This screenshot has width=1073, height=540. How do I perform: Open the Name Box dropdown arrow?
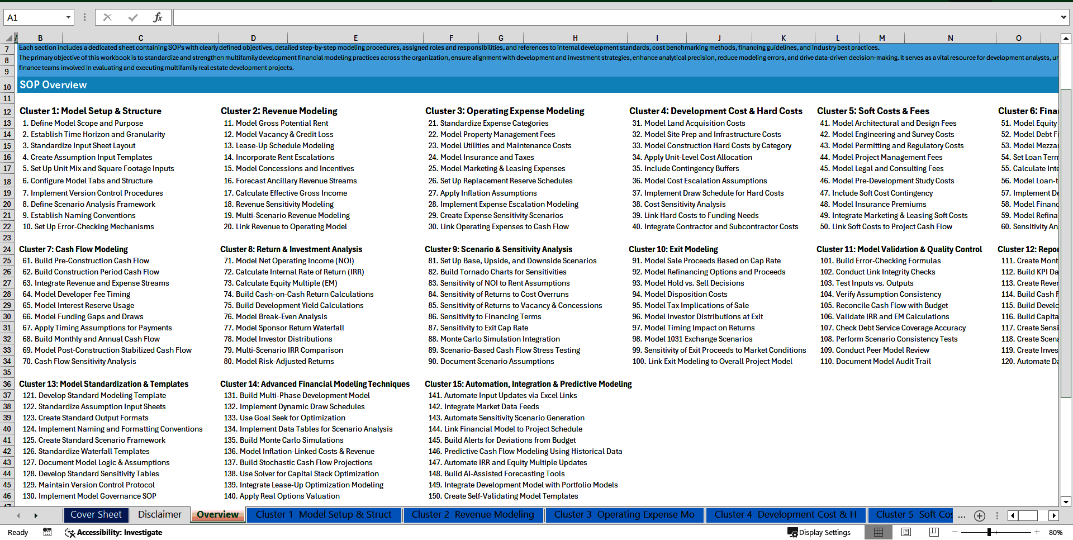pos(68,17)
